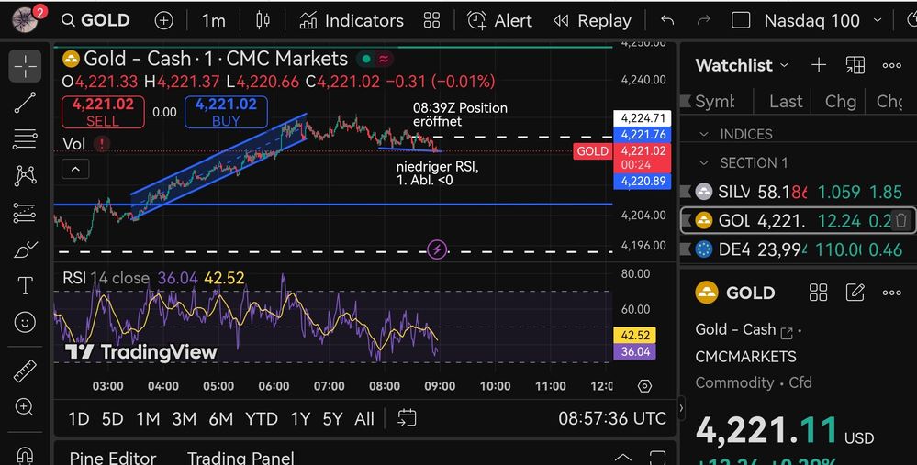
Task: Open the Pine Editor tab
Action: click(112, 458)
